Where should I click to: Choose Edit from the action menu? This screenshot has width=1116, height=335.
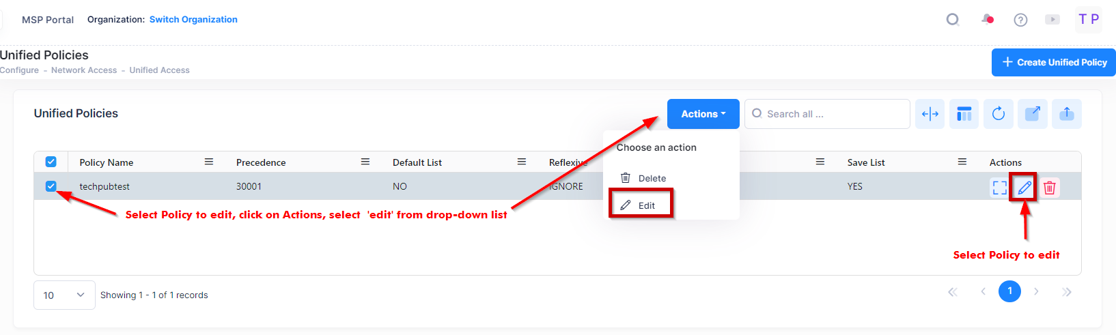tap(646, 205)
